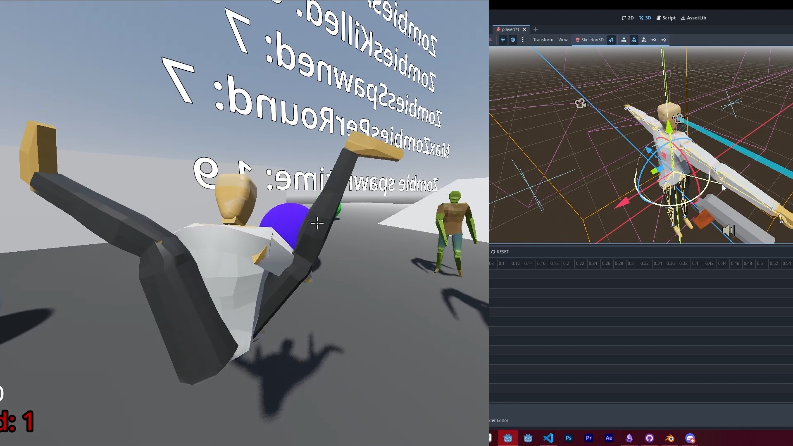Viewport: 793px width, 446px height.
Task: Open the sun and environment settings three-dot menu
Action: point(523,40)
